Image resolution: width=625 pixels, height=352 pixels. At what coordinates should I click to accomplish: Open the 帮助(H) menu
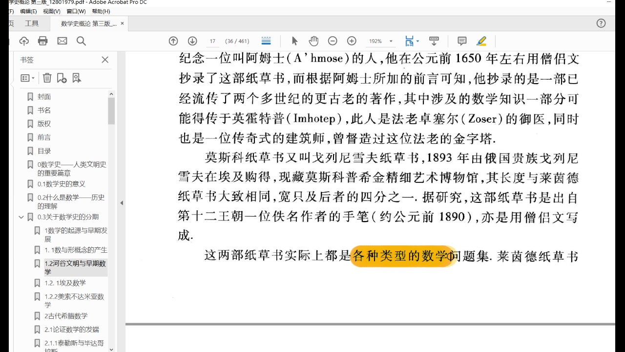101,11
